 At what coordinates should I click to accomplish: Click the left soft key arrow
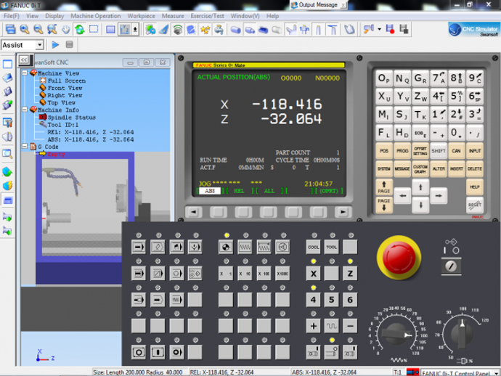click(x=194, y=212)
